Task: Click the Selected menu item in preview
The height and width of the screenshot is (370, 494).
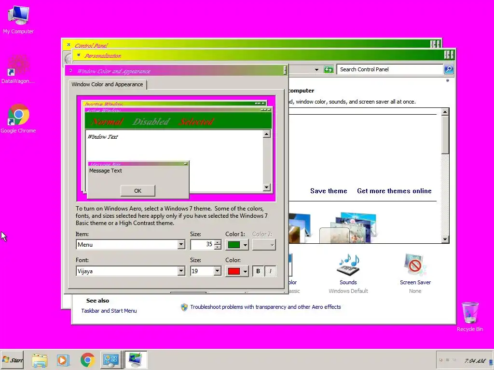Action: click(196, 121)
